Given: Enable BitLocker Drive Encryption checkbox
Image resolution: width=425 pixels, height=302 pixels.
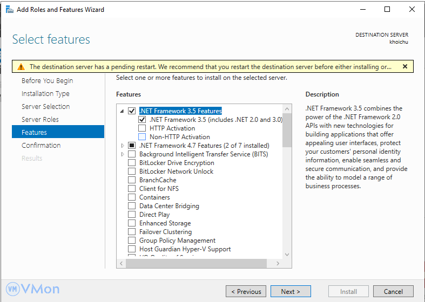Looking at the screenshot, I should [132, 163].
